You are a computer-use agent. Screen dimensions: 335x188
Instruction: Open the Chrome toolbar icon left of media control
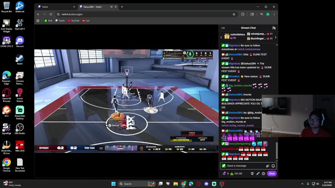252,14
